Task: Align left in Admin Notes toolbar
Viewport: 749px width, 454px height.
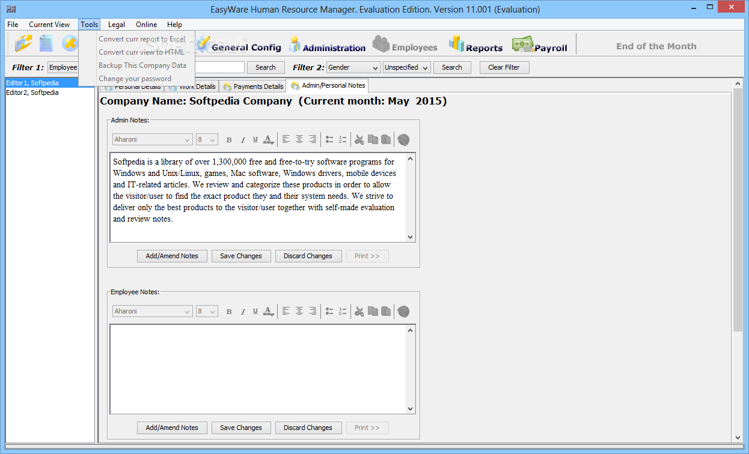Action: pos(286,139)
